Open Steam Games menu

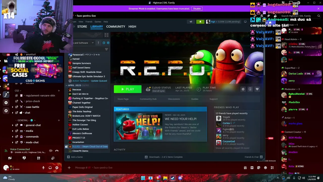click(98, 22)
